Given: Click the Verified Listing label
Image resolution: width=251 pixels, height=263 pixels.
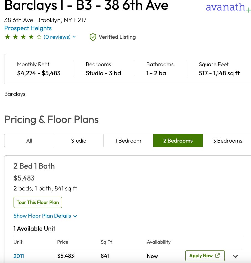Looking at the screenshot, I should tap(117, 37).
